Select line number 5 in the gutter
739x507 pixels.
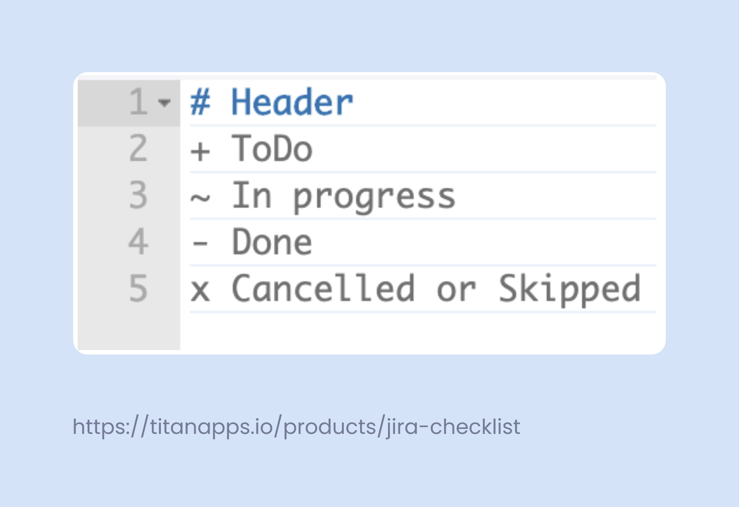click(138, 289)
